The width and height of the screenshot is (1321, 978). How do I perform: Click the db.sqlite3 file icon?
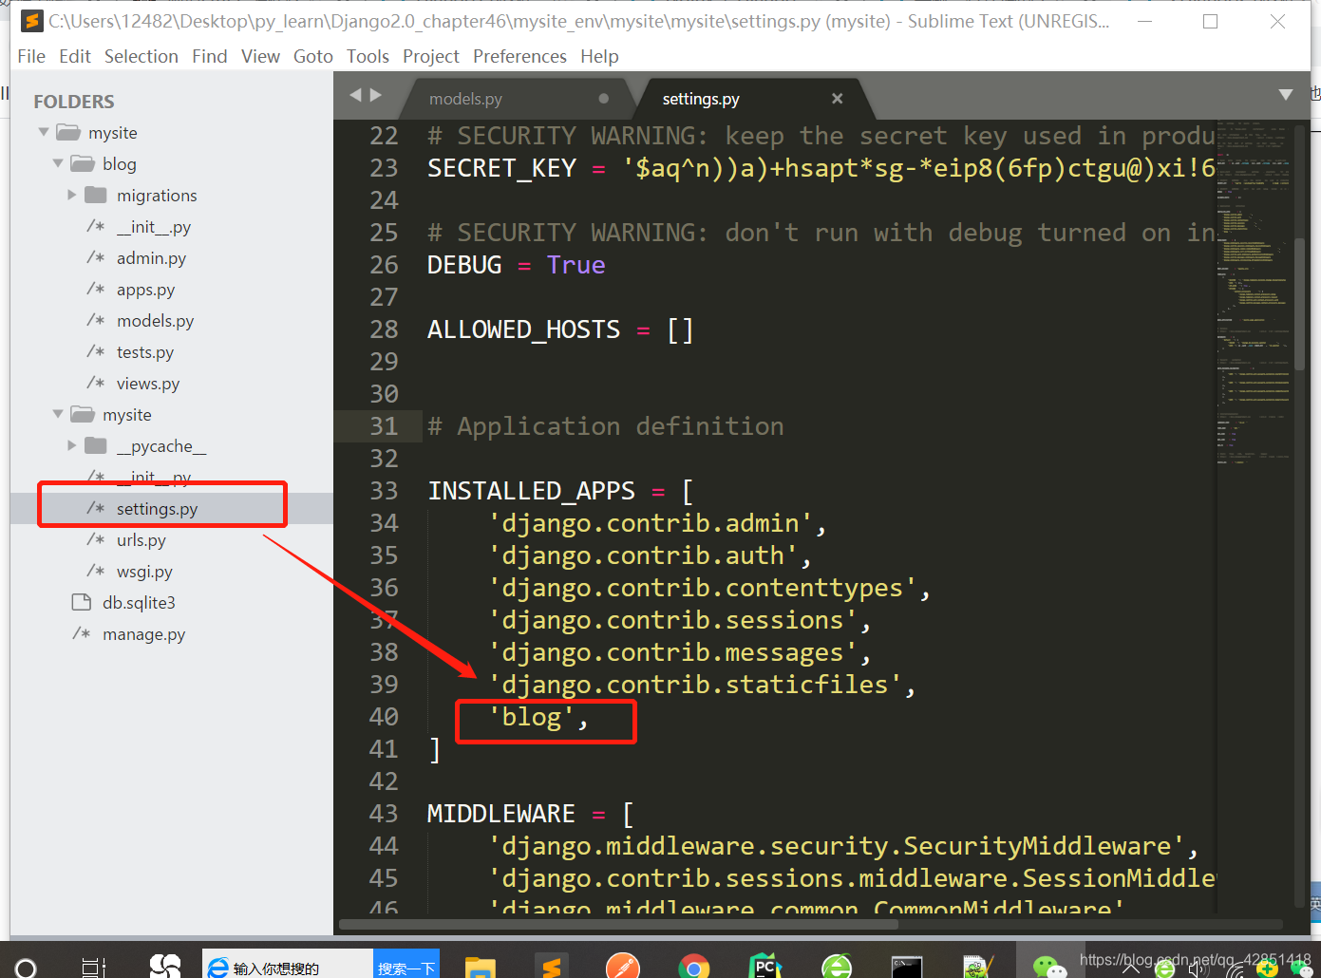81,603
